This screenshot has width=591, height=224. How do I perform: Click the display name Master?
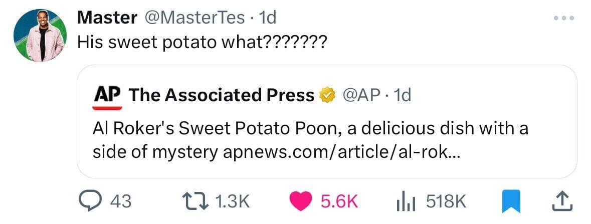(x=107, y=18)
